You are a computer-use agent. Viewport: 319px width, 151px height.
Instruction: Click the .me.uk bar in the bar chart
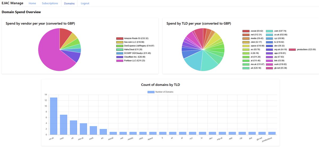click(x=83, y=129)
